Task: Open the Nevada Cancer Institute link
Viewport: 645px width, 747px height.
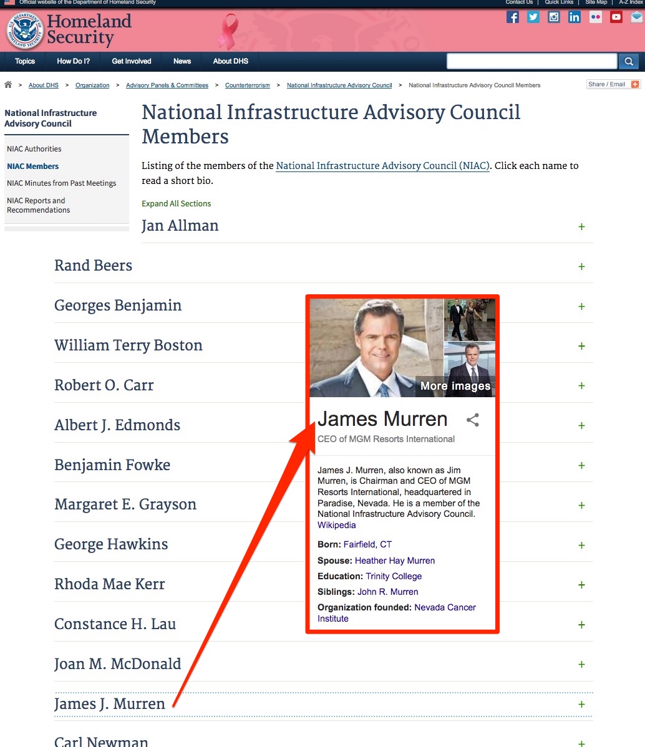Action: [x=397, y=613]
